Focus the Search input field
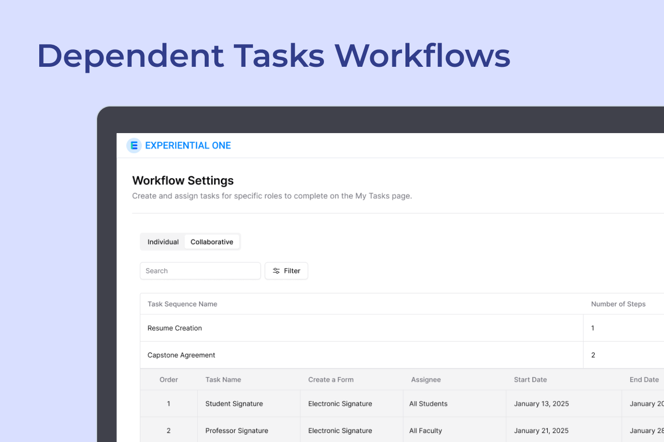 [200, 271]
